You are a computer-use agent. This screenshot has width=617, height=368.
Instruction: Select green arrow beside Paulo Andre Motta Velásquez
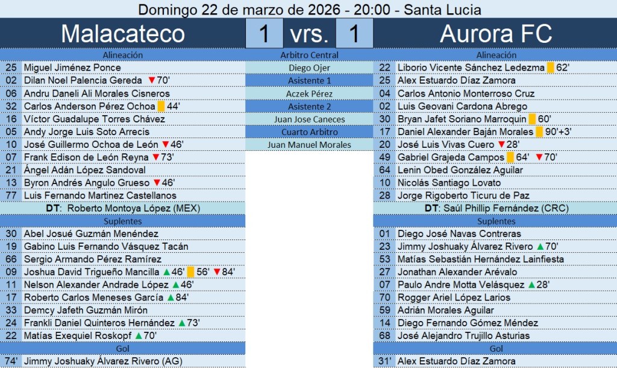531,285
